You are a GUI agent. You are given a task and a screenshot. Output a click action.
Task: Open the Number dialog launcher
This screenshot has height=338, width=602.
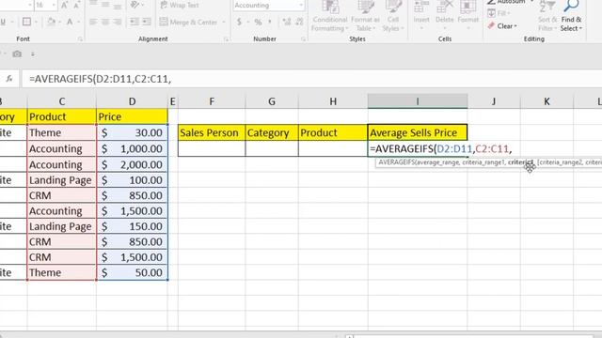(x=303, y=38)
